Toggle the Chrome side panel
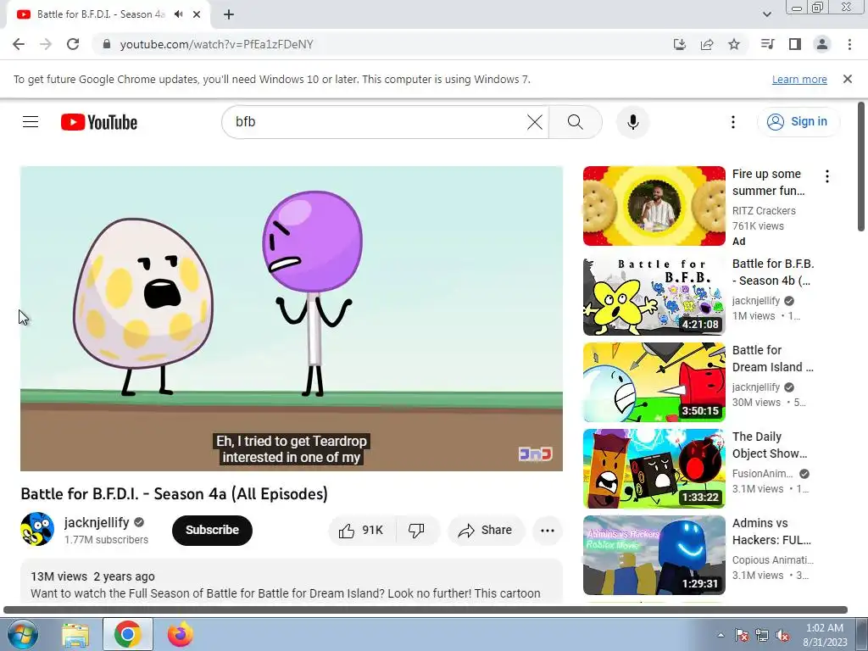 pyautogui.click(x=795, y=44)
